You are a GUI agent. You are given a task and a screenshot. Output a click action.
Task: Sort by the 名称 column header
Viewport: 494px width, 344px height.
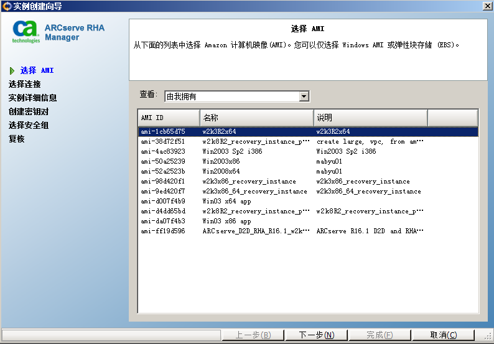tap(257, 118)
